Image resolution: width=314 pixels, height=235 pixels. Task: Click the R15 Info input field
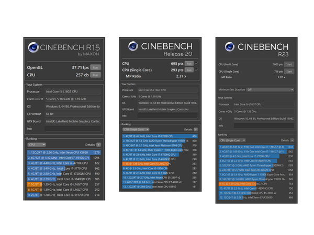73,128
